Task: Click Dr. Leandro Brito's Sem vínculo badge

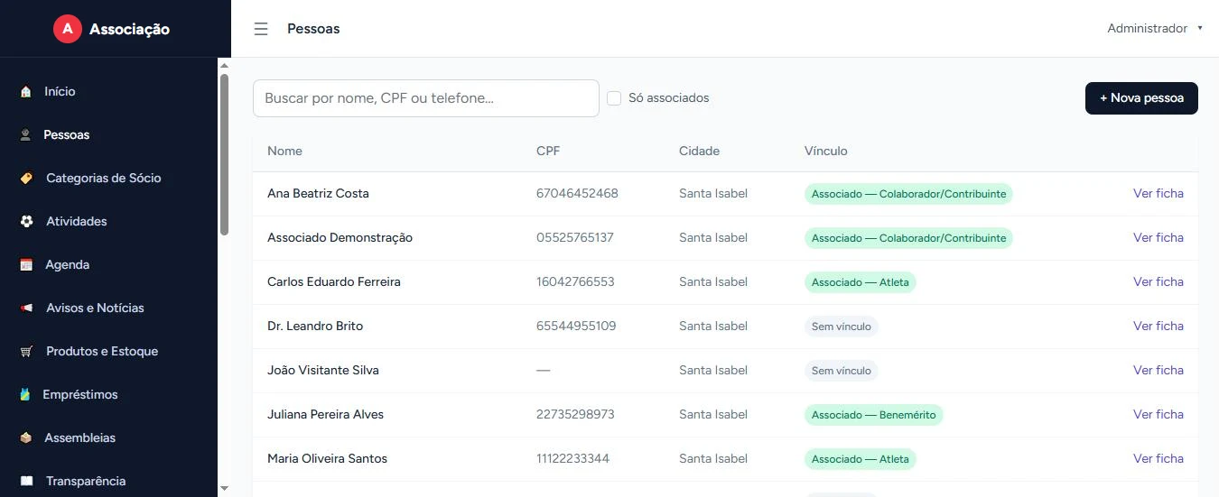Action: point(842,327)
